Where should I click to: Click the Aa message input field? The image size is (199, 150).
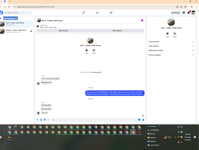click(94, 120)
